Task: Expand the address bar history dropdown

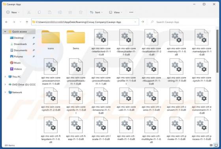Action: coord(135,22)
